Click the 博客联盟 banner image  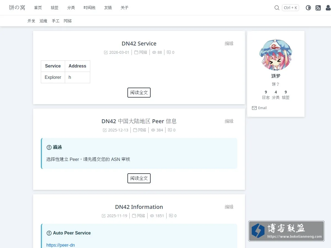(x=286, y=231)
